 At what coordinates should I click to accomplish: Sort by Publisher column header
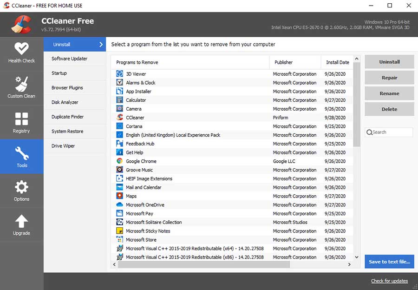(295, 62)
